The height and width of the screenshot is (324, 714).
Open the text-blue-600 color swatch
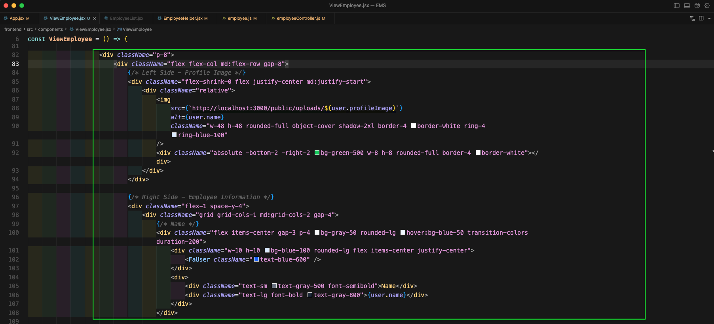pyautogui.click(x=256, y=259)
